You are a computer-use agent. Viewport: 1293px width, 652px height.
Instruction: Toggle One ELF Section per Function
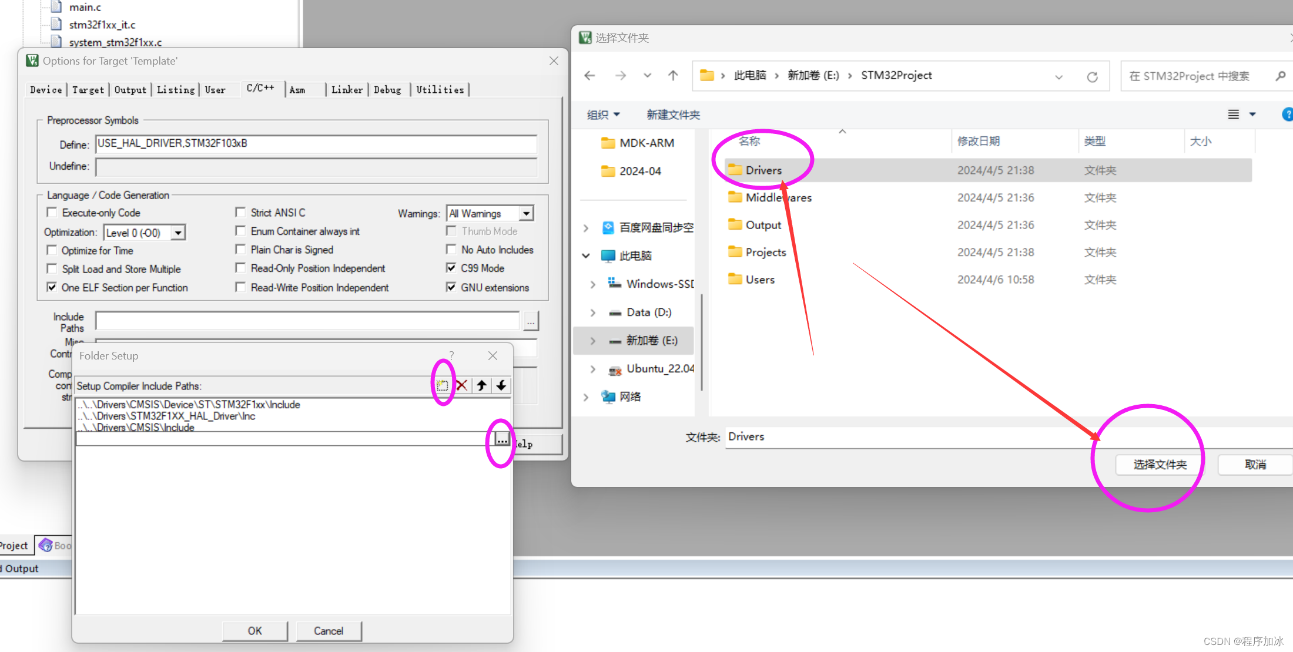(x=52, y=287)
